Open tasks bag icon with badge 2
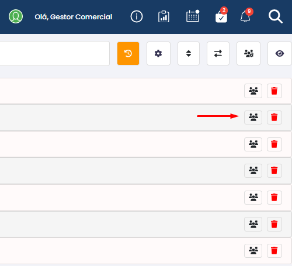The height and width of the screenshot is (266, 292). (221, 16)
